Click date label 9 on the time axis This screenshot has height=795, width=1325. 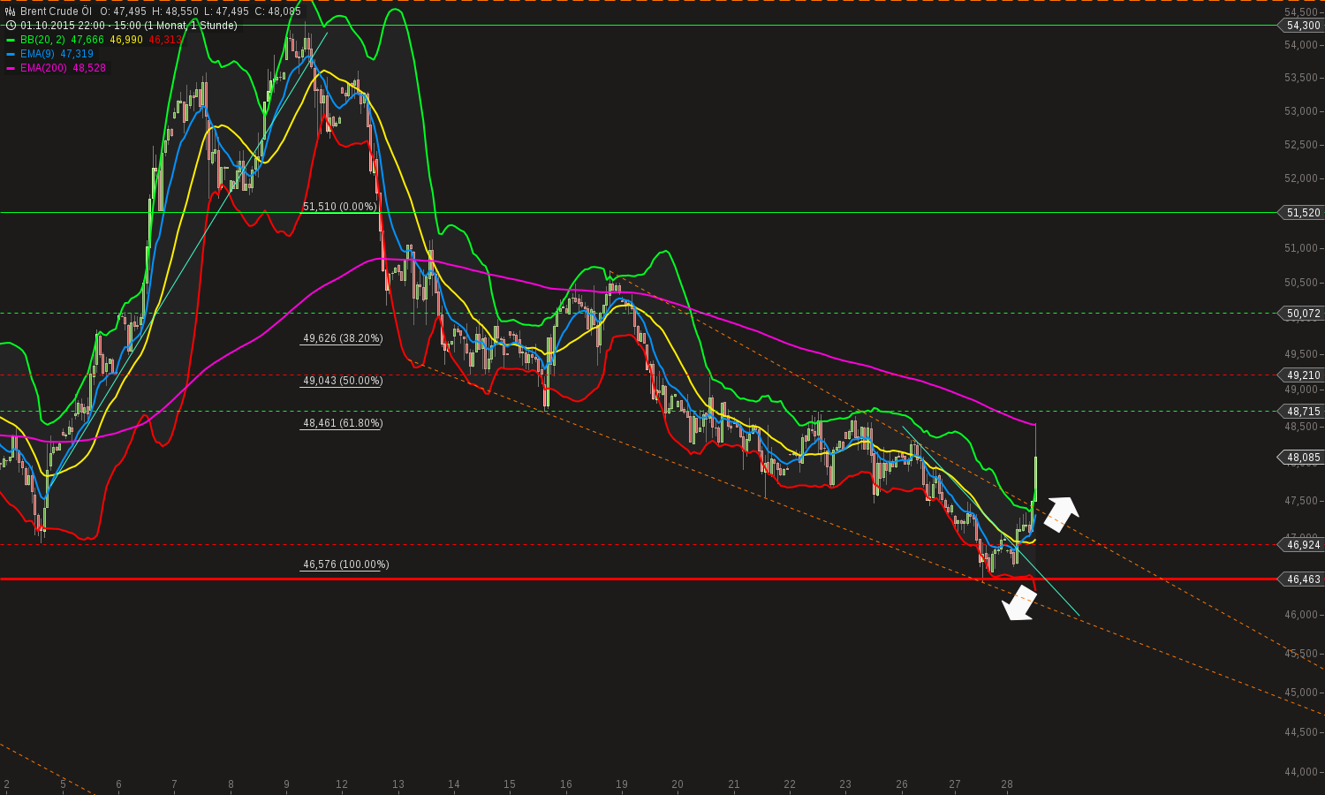pyautogui.click(x=286, y=784)
